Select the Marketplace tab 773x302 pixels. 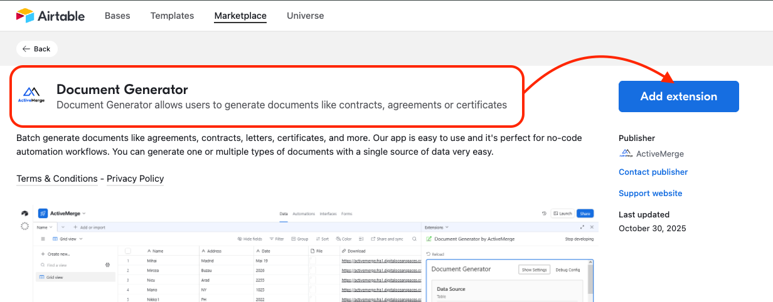240,16
